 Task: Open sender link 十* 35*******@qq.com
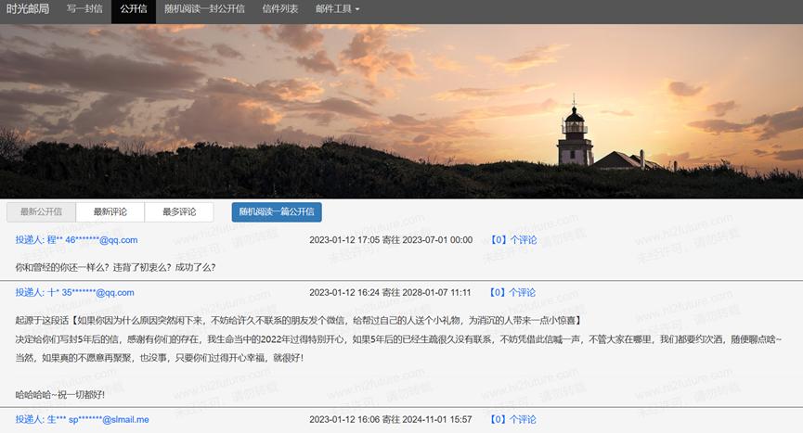(x=75, y=292)
